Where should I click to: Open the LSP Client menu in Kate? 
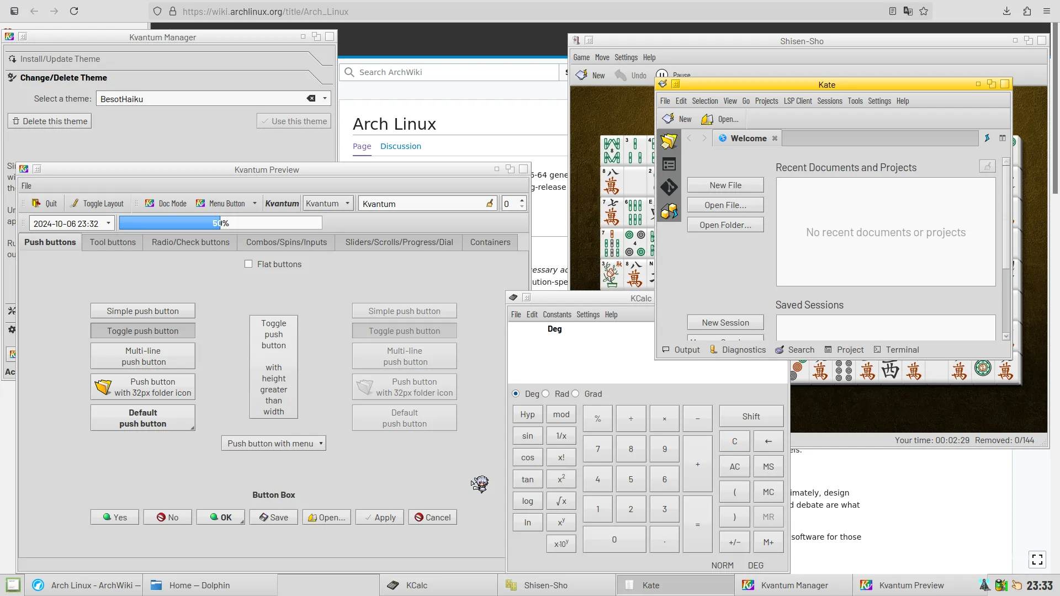click(x=797, y=101)
